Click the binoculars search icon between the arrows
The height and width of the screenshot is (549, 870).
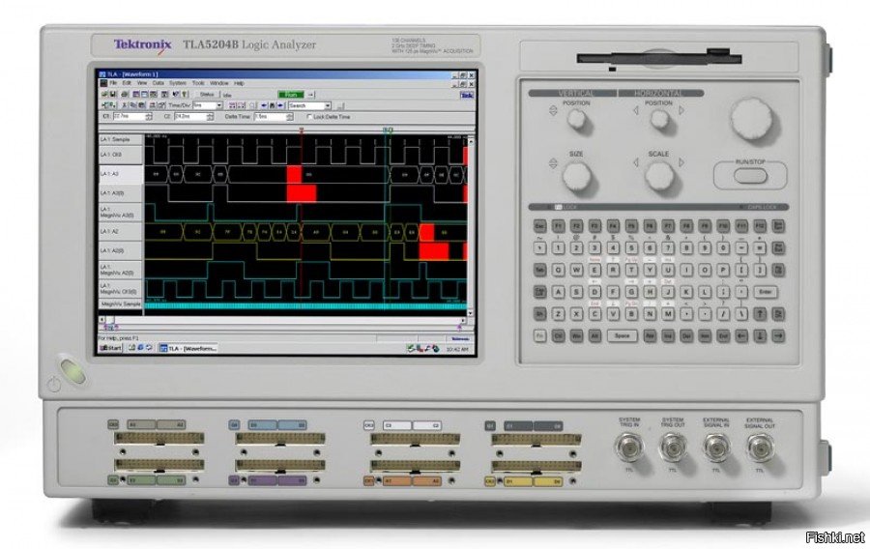point(272,105)
